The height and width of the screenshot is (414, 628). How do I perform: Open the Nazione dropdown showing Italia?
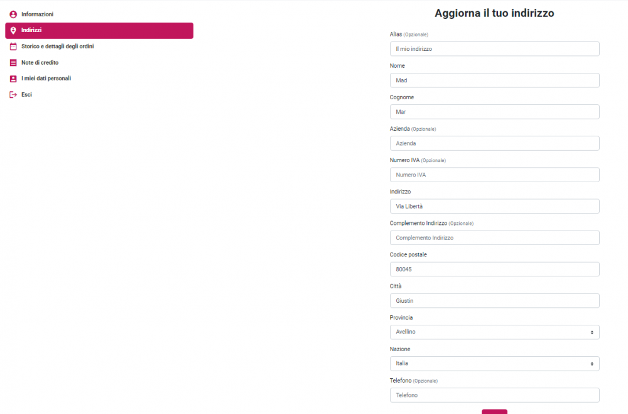[494, 363]
